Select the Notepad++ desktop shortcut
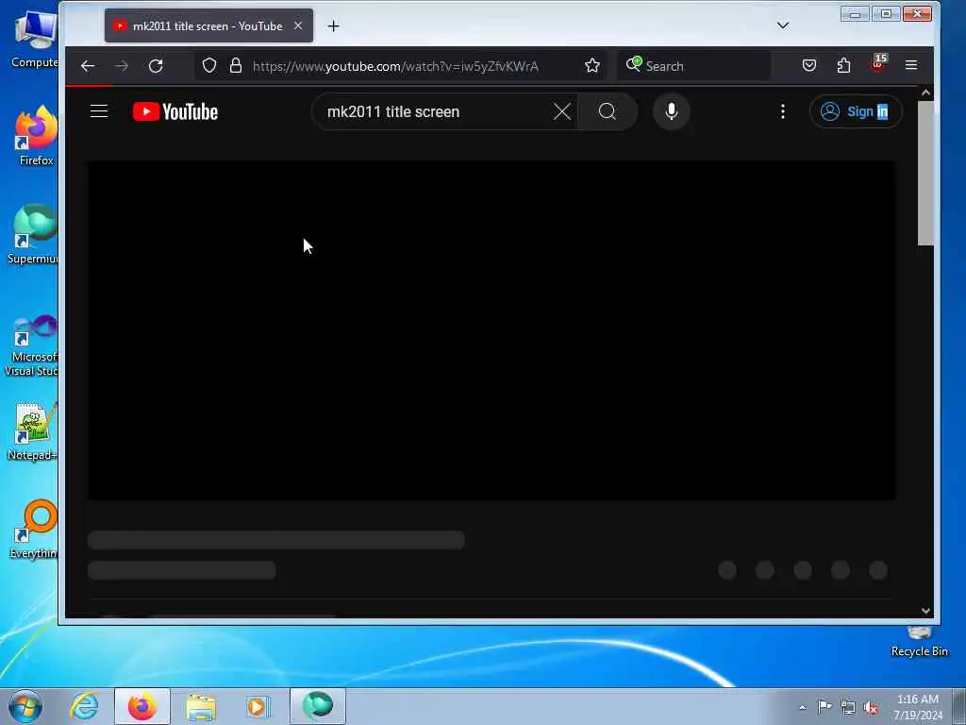This screenshot has height=725, width=966. point(32,431)
